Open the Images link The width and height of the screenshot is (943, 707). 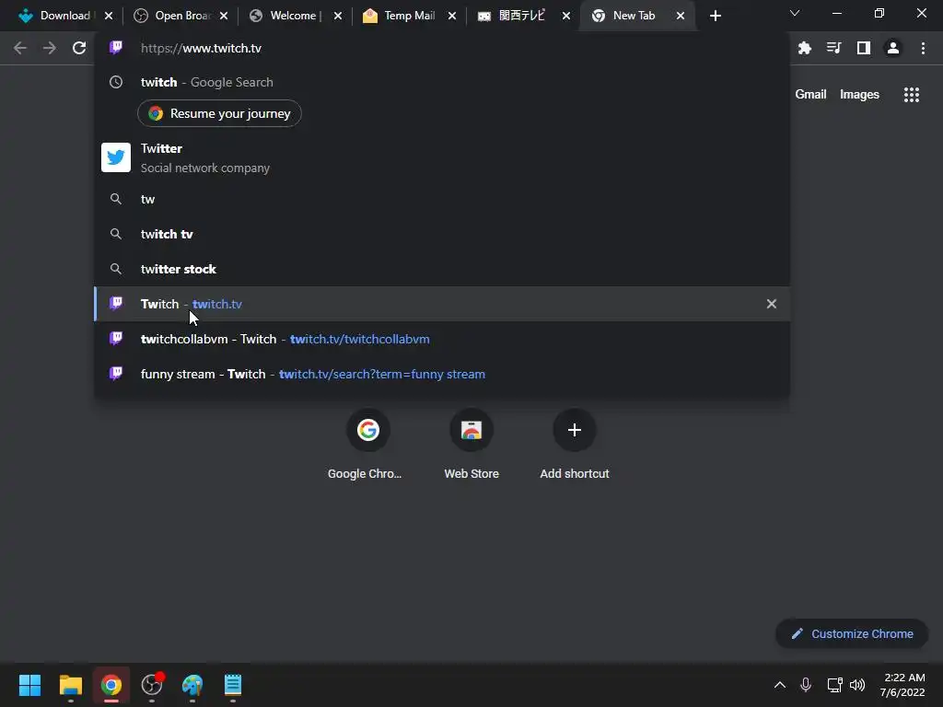pyautogui.click(x=859, y=95)
